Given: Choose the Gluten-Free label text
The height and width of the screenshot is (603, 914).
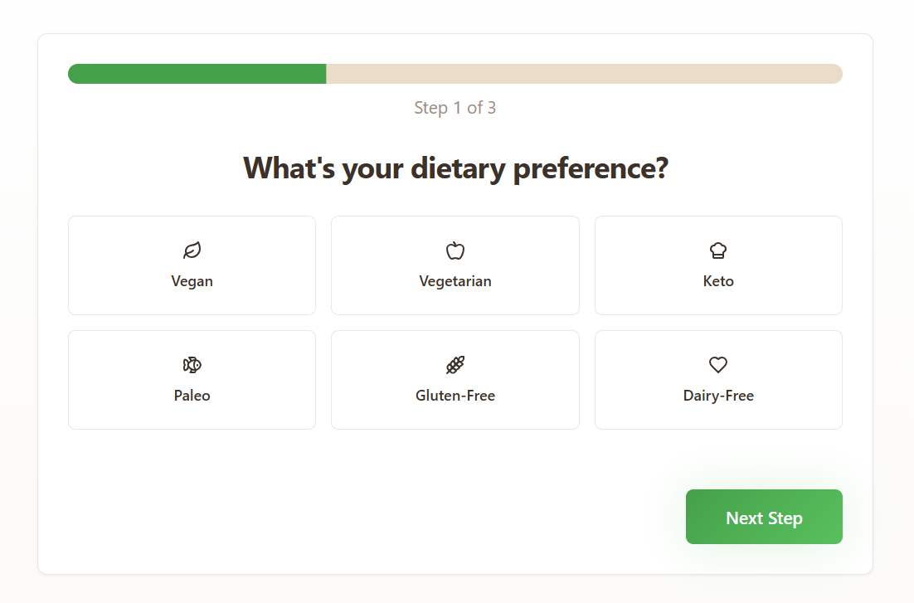Looking at the screenshot, I should pos(455,396).
